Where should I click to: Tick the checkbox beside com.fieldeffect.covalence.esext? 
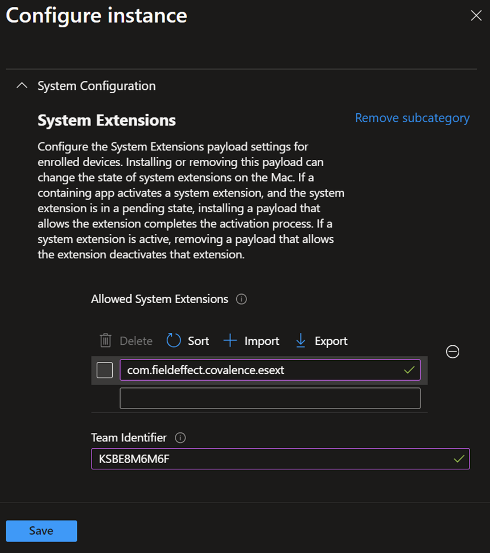pos(105,370)
